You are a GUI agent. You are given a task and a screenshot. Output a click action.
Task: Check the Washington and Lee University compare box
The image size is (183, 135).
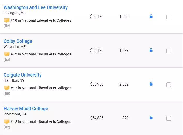(x=169, y=17)
